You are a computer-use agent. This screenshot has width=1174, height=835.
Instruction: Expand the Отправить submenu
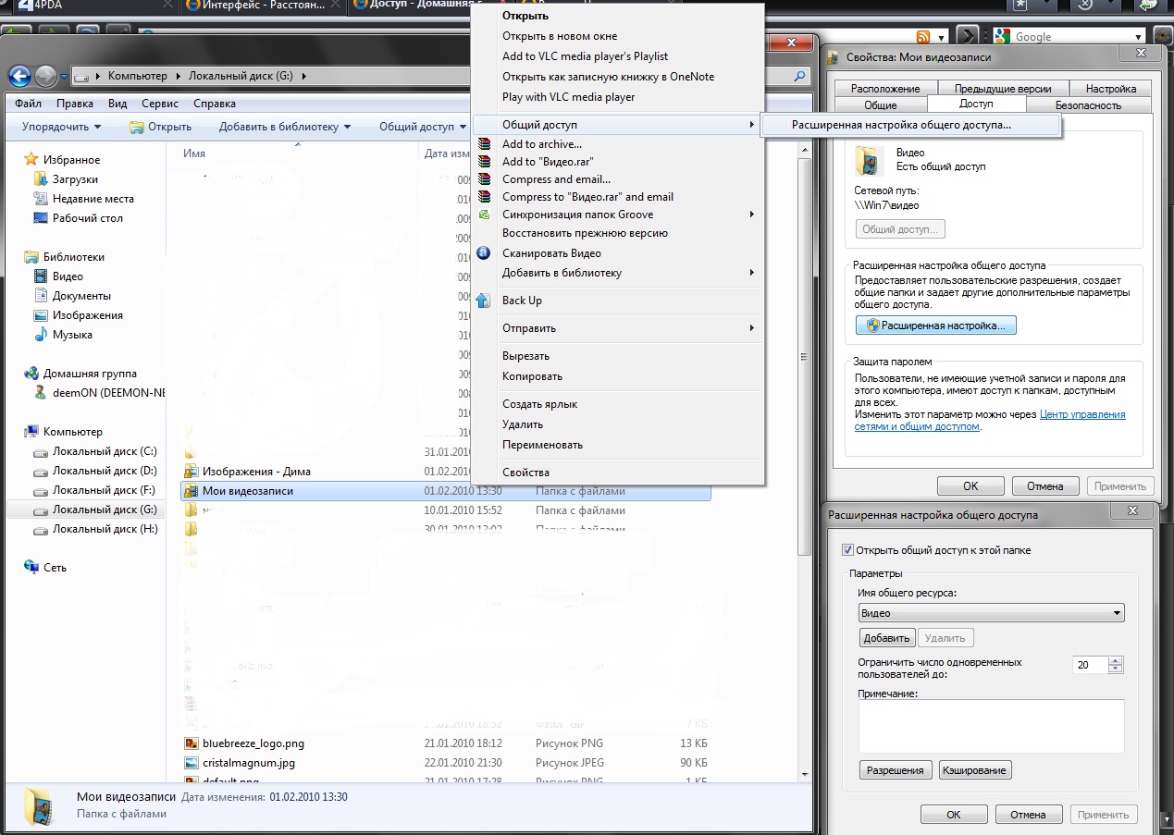(x=751, y=328)
